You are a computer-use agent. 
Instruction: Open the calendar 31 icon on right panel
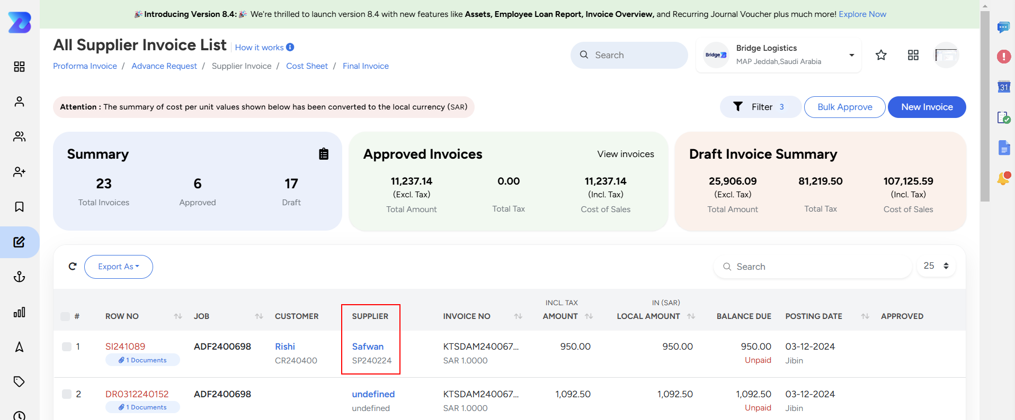pyautogui.click(x=1004, y=87)
